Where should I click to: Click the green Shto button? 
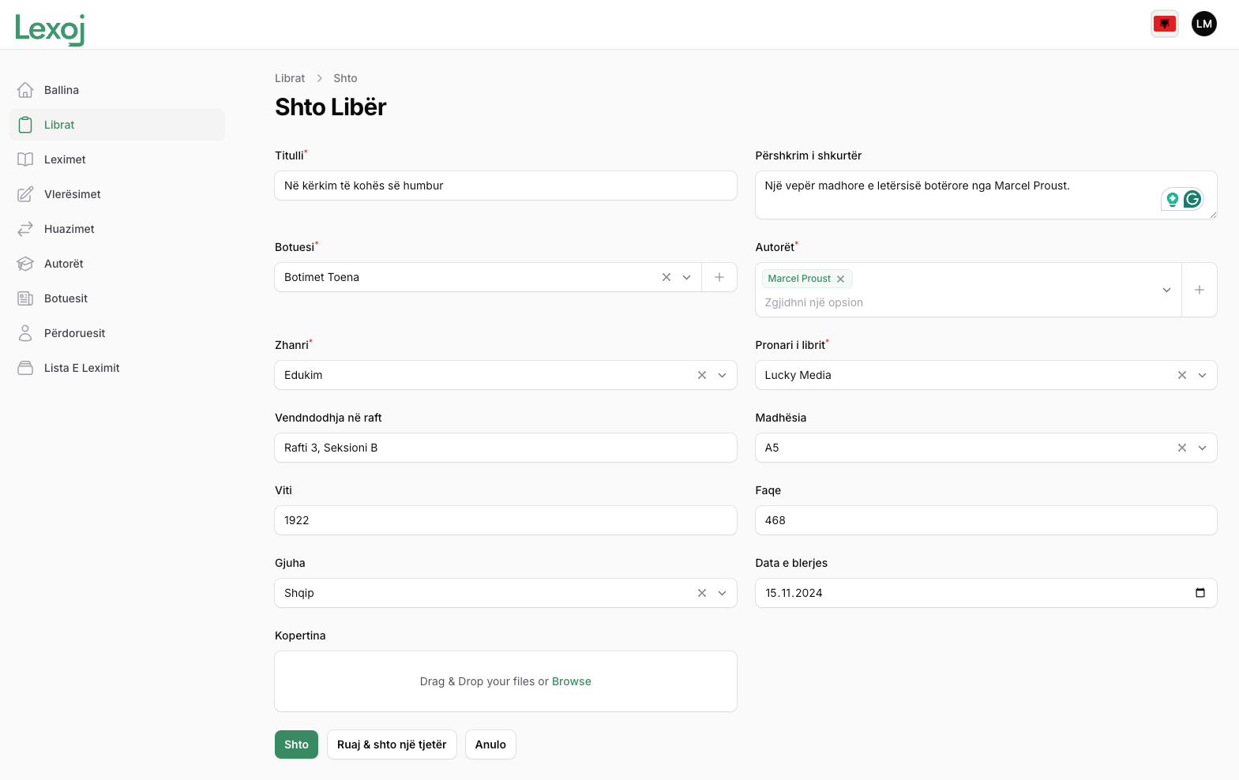point(296,744)
